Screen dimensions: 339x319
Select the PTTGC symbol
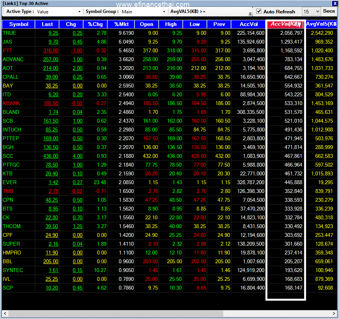click(11, 165)
